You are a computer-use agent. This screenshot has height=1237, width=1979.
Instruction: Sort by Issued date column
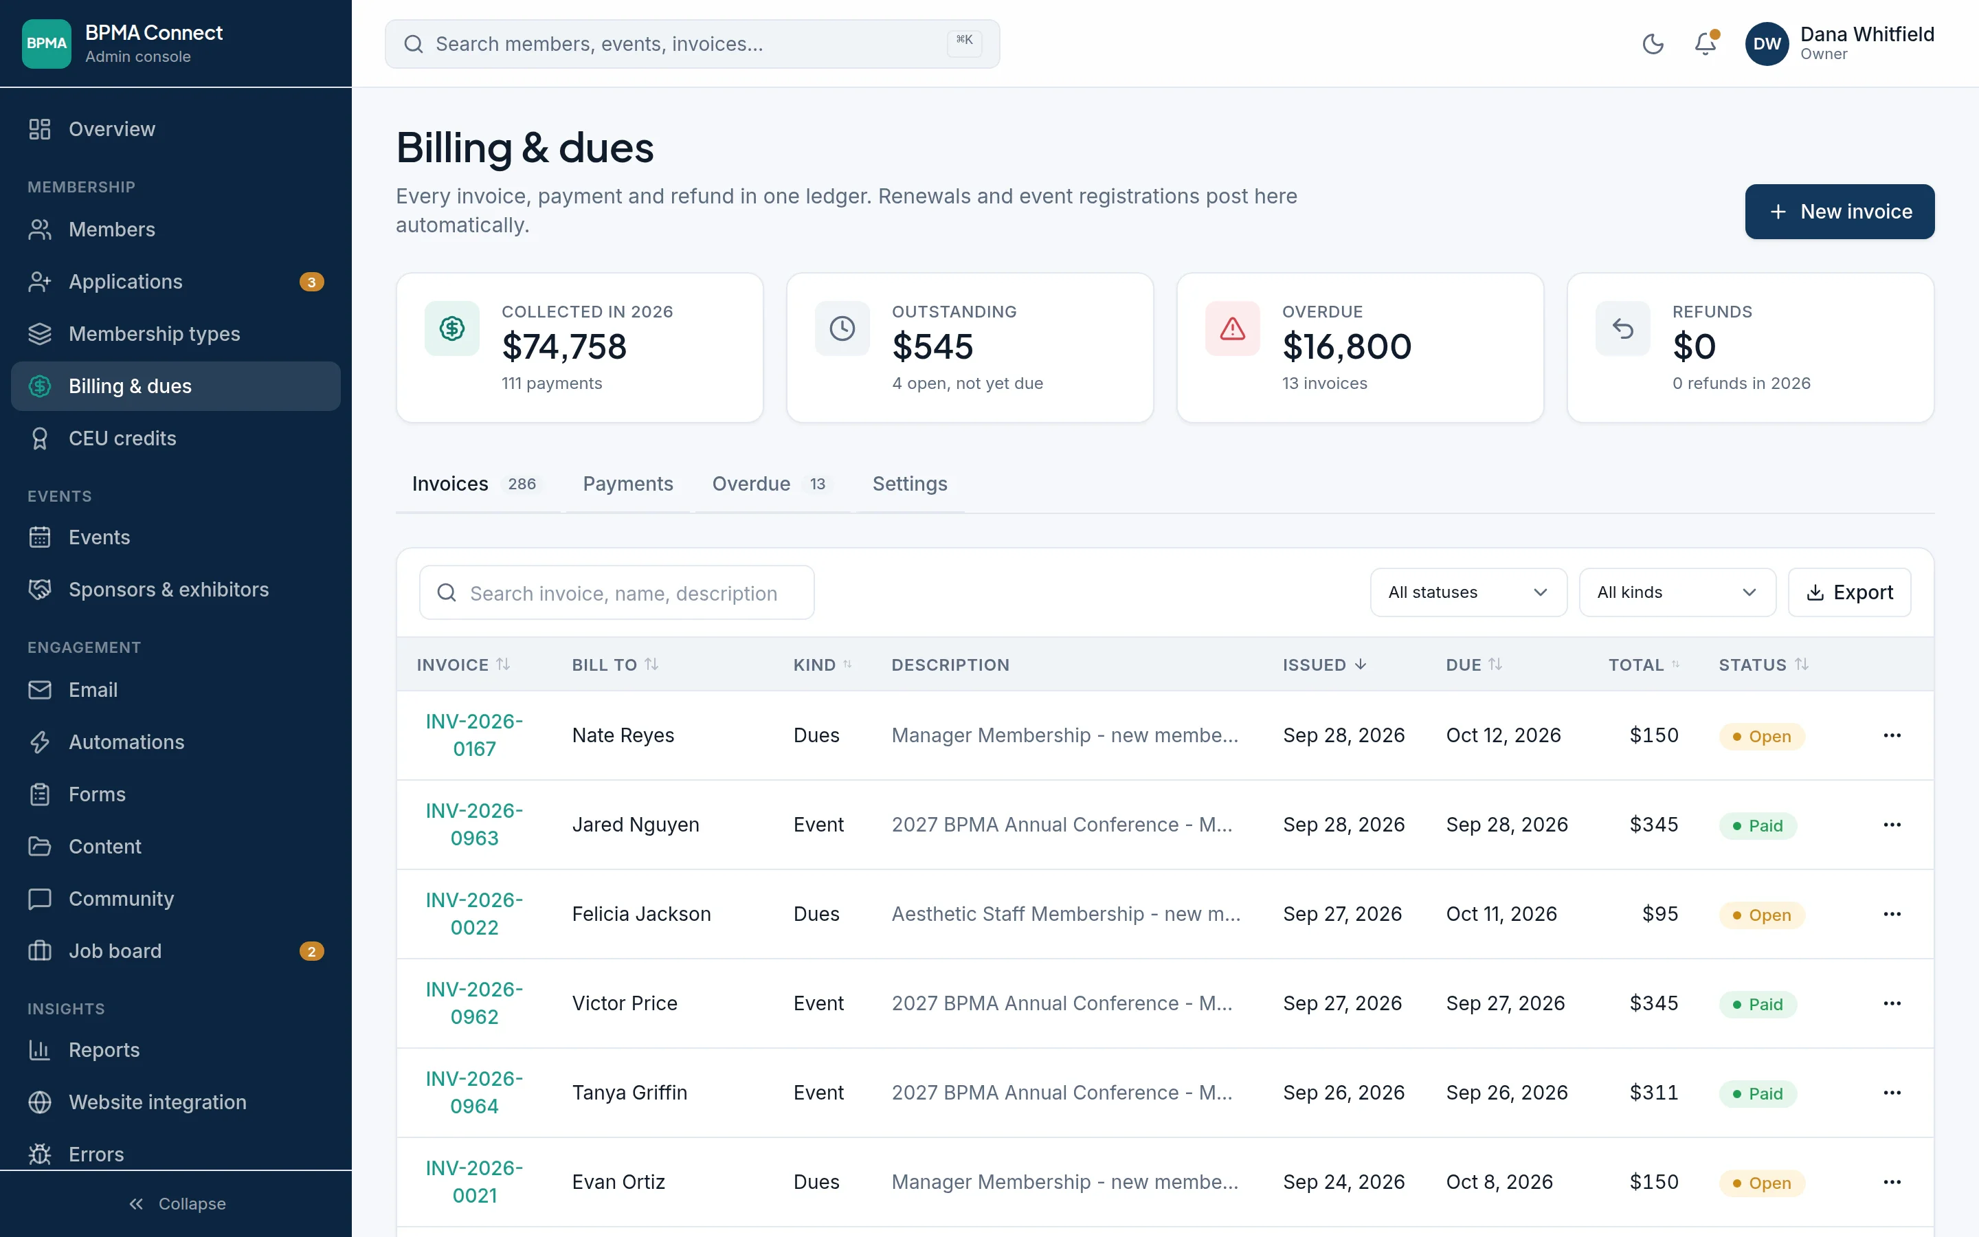1324,665
